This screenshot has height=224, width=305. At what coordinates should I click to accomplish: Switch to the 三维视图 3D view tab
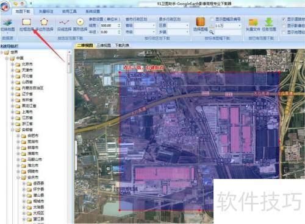tap(104, 45)
